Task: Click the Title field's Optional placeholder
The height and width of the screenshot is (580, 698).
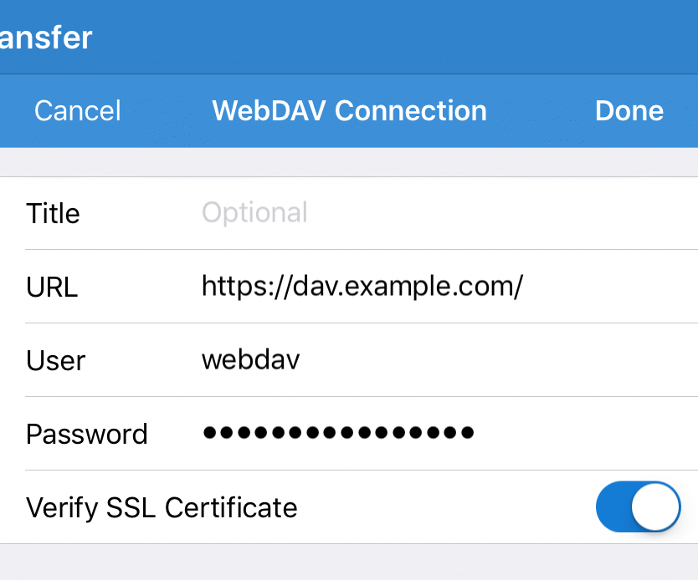Action: pyautogui.click(x=254, y=213)
